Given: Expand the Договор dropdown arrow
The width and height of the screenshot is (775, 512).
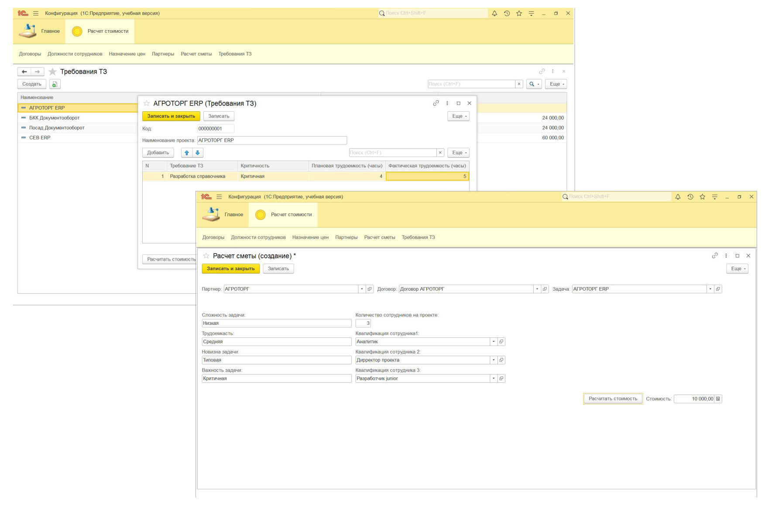Looking at the screenshot, I should click(537, 289).
